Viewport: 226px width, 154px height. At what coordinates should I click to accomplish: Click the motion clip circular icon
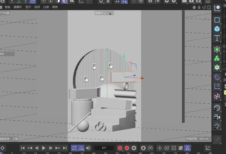tap(150, 148)
